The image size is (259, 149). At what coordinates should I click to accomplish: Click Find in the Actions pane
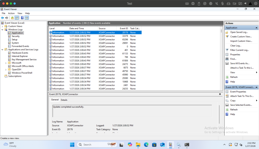[x=233, y=59]
